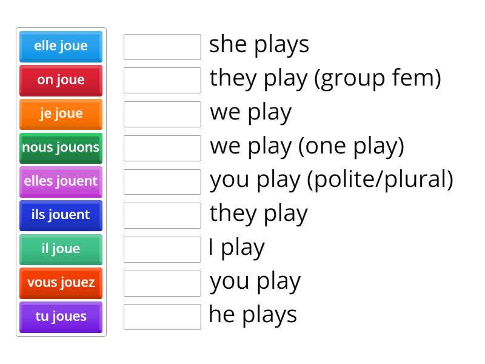485x364 pixels.
Task: Select the blue 'ils jouent' tile
Action: (x=61, y=215)
